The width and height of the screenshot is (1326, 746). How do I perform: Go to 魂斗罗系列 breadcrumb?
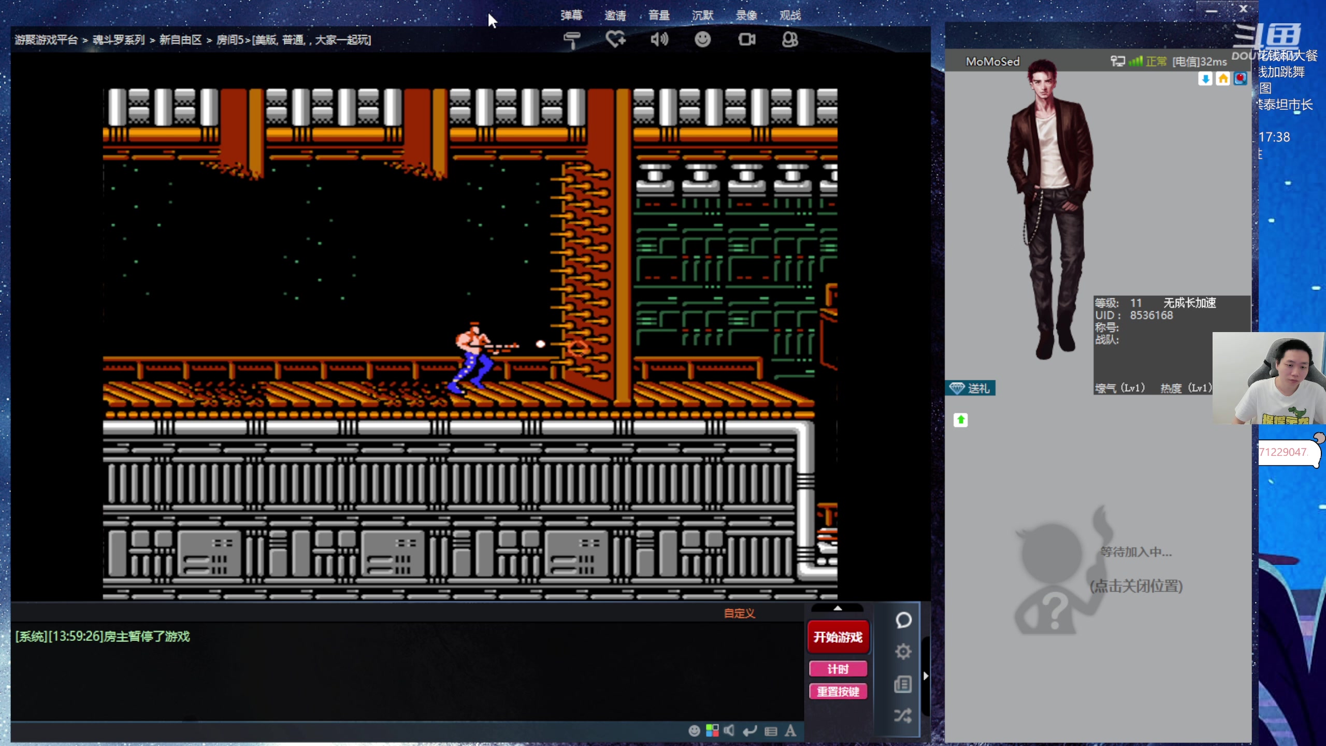pos(119,40)
